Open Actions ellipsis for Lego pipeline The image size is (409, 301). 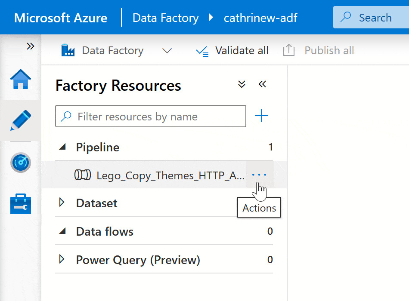coord(259,175)
